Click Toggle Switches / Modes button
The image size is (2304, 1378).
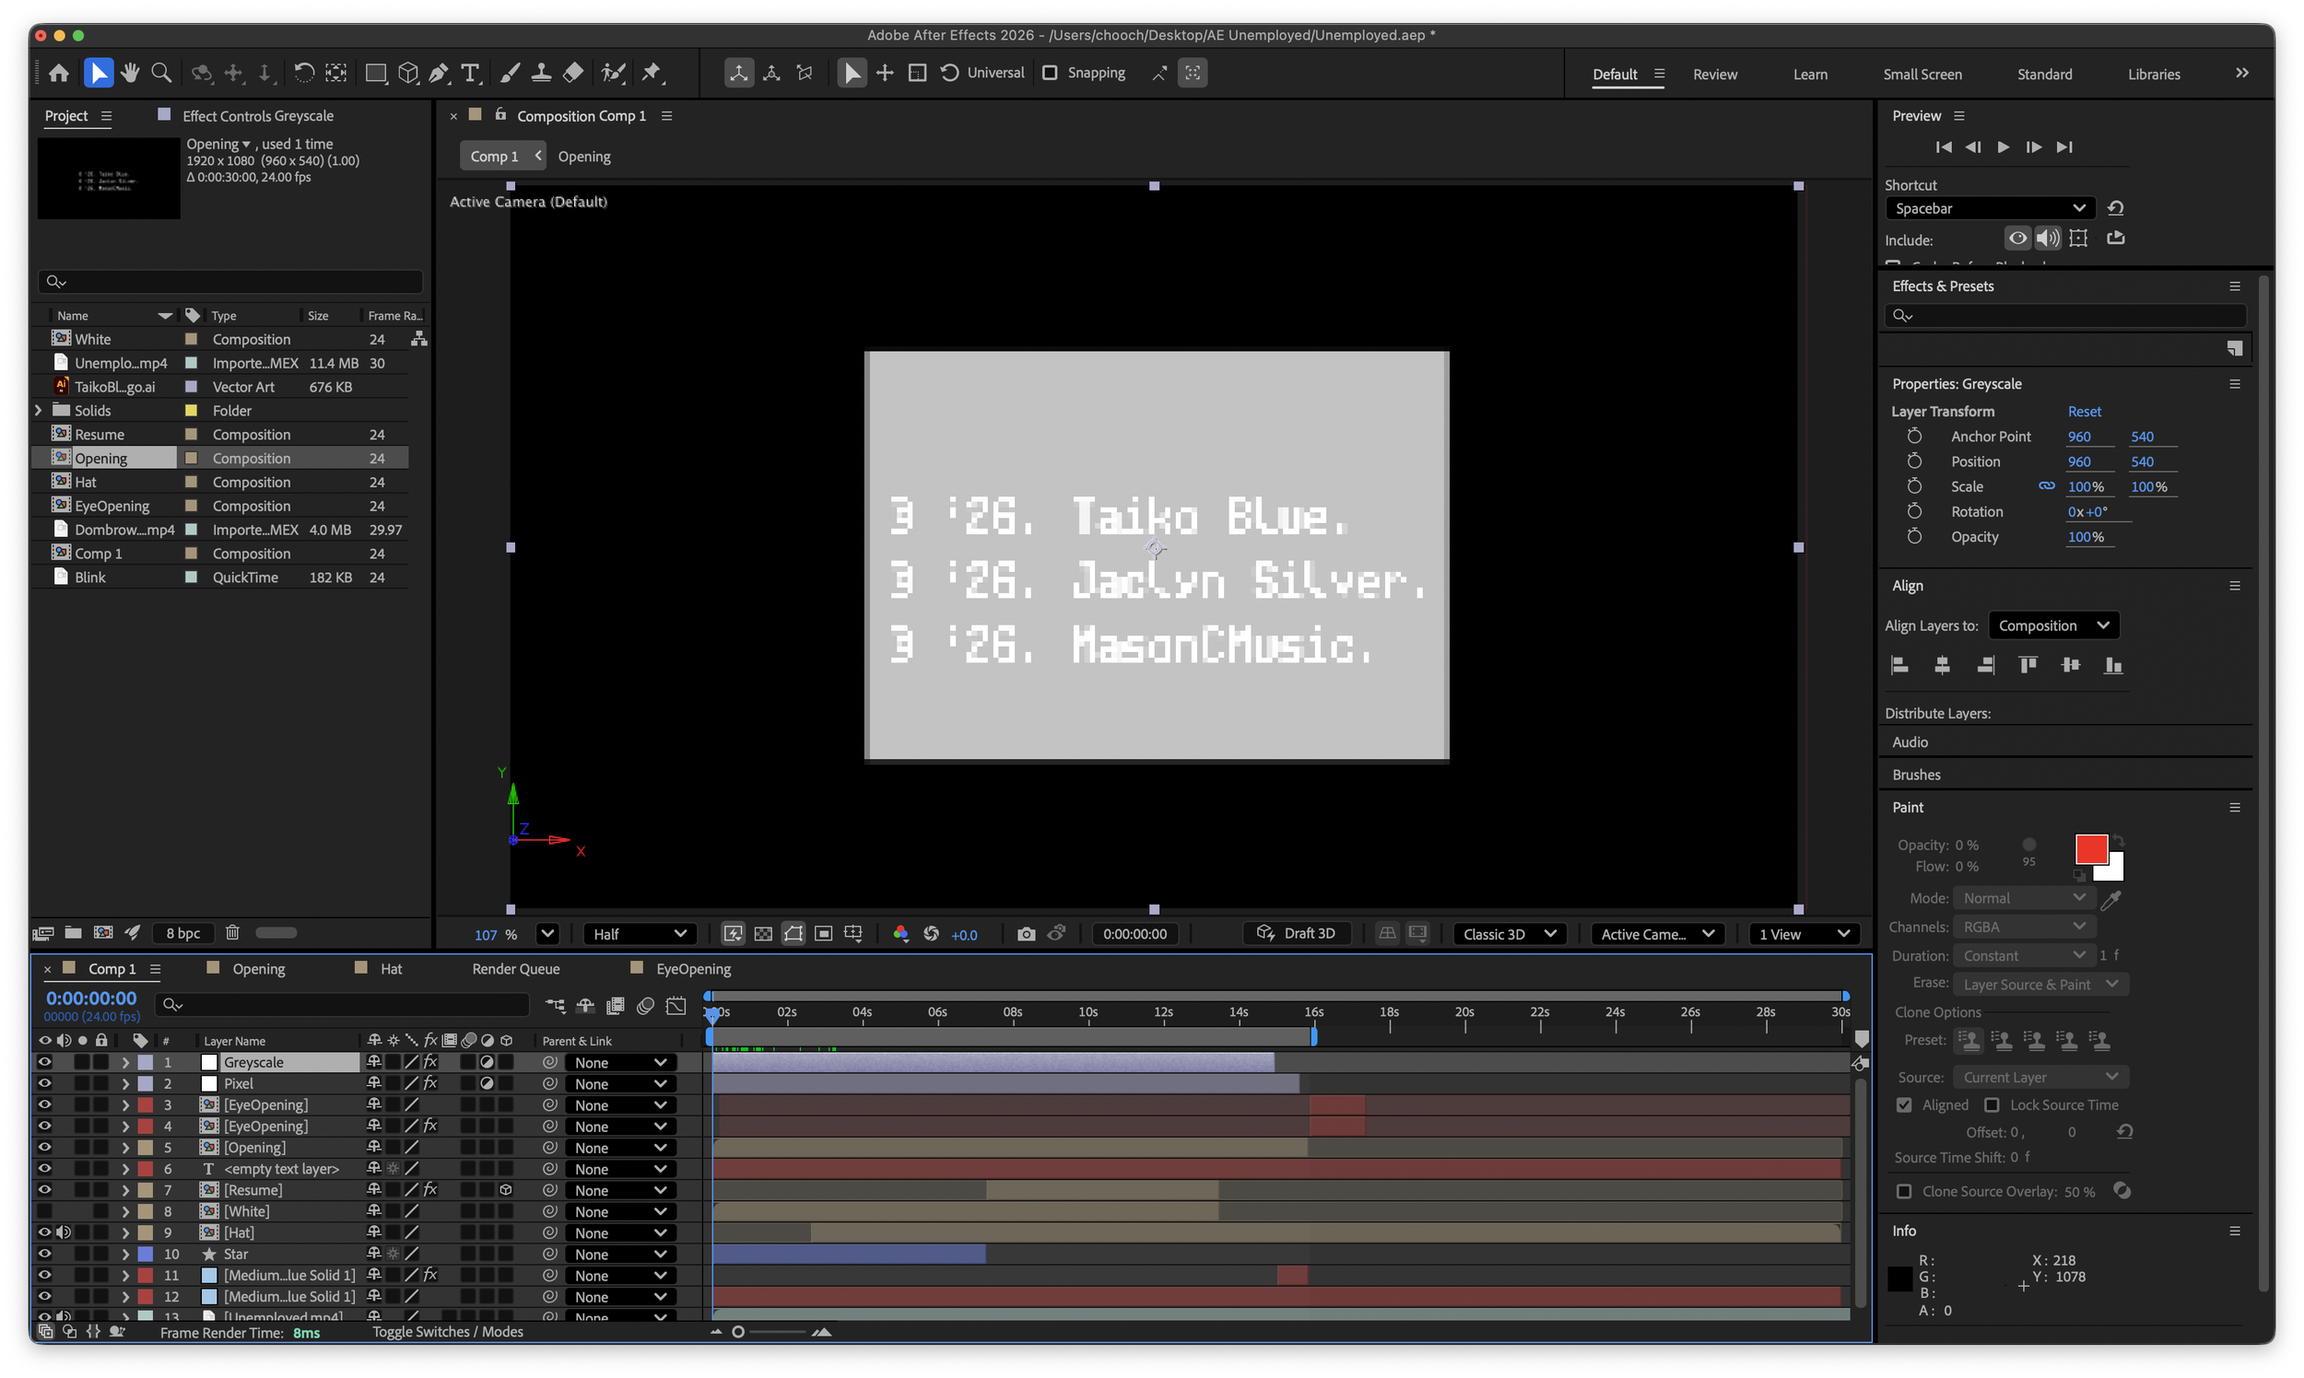tap(448, 1332)
